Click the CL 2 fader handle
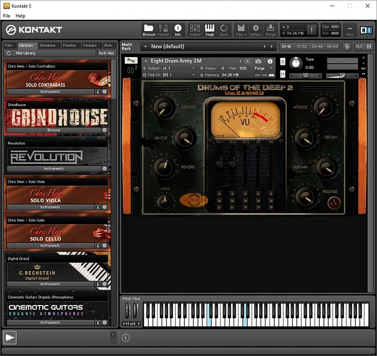The image size is (377, 356). 232,162
